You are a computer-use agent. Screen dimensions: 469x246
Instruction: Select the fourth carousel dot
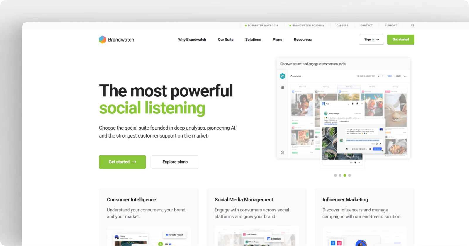click(x=349, y=175)
